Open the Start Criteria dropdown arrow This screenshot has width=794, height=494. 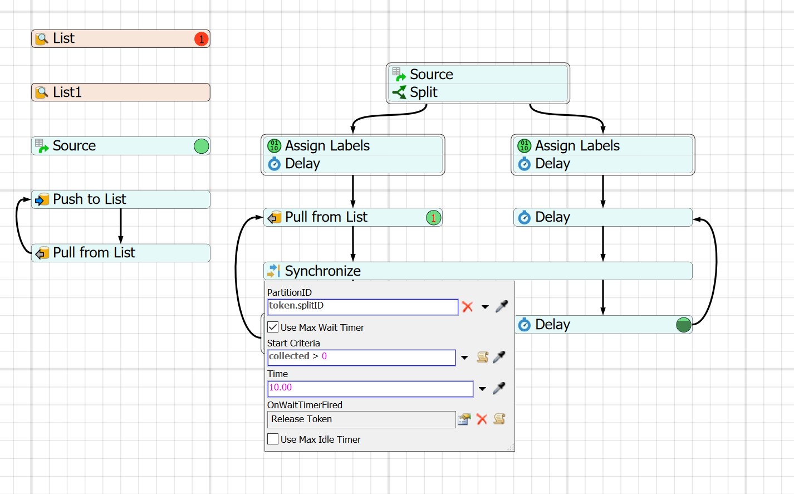coord(464,358)
